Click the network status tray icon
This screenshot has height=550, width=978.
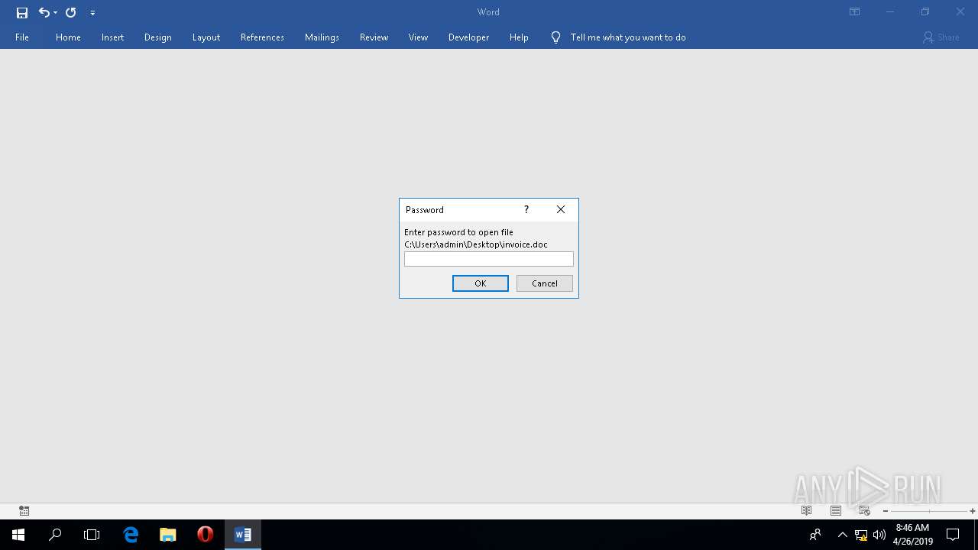861,535
